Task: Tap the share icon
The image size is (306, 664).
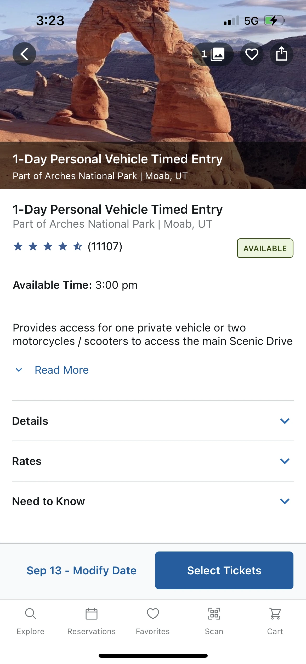Action: (281, 54)
